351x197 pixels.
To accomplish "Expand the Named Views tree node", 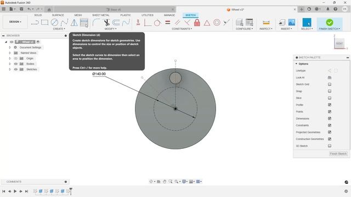I will pos(10,53).
